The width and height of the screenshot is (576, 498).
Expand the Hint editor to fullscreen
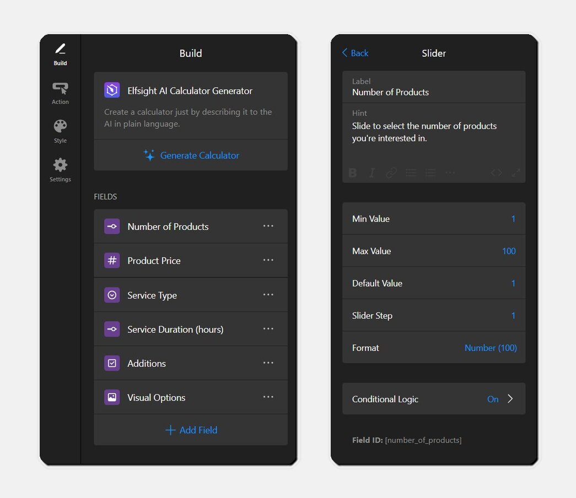pyautogui.click(x=516, y=172)
